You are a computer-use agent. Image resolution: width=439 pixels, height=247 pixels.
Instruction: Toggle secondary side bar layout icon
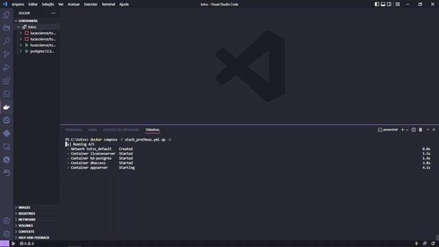[389, 4]
